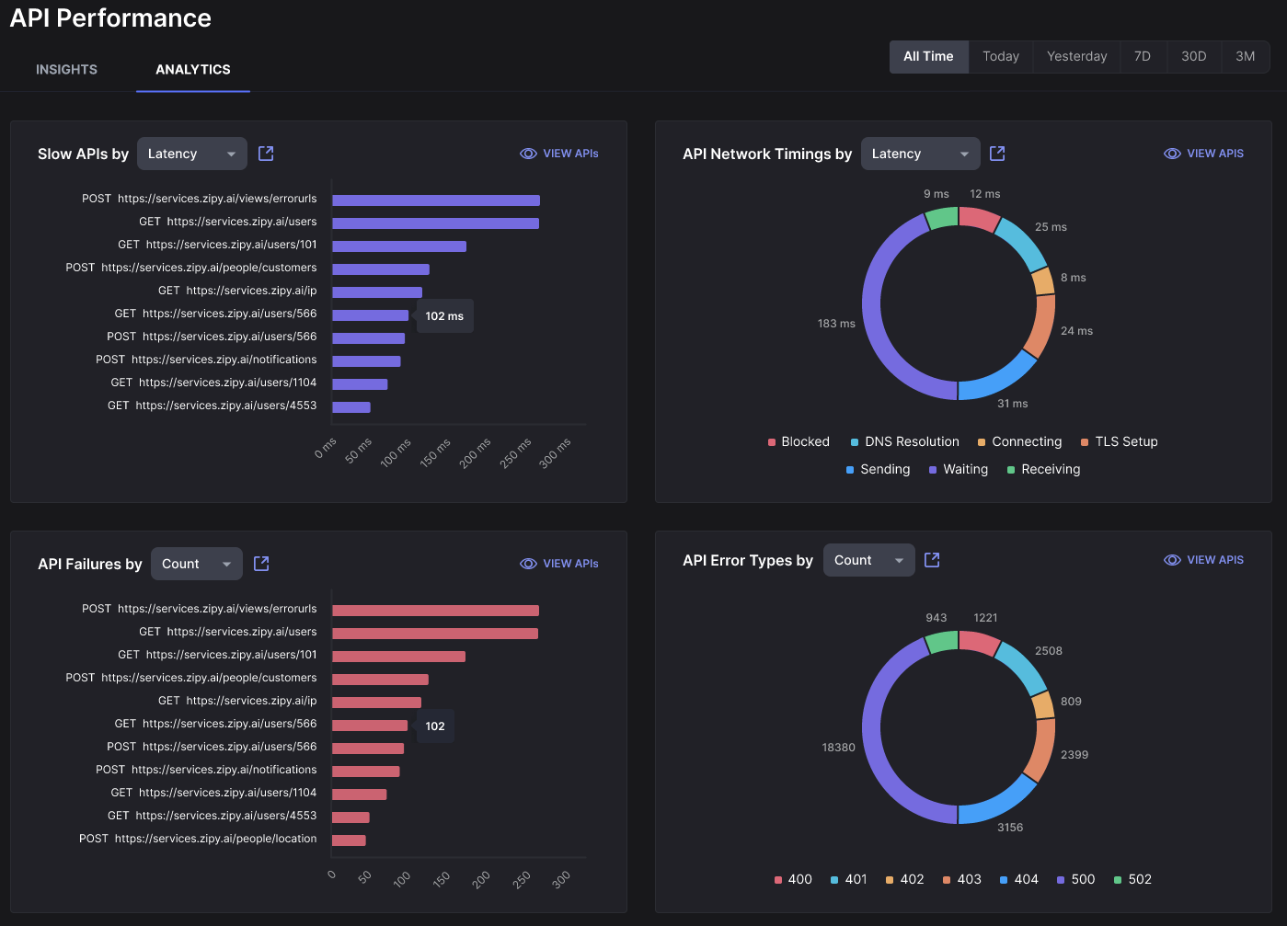Click VIEW APIs link in API Failures
This screenshot has height=926, width=1287.
(x=570, y=564)
